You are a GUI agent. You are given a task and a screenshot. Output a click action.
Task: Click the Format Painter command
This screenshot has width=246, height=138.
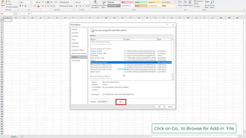pyautogui.click(x=12, y=7)
